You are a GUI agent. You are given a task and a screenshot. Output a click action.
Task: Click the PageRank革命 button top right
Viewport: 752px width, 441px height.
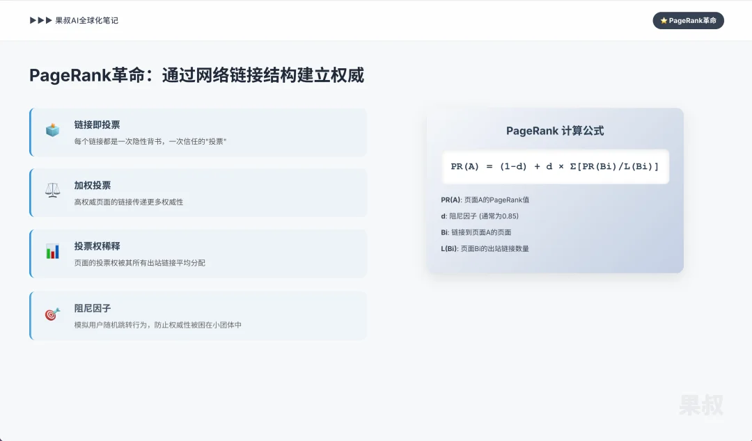pyautogui.click(x=688, y=20)
